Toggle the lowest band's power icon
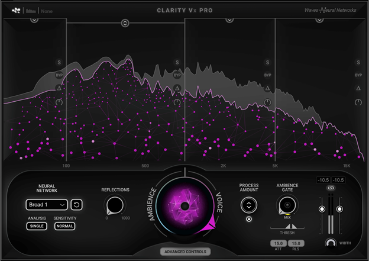 59,102
